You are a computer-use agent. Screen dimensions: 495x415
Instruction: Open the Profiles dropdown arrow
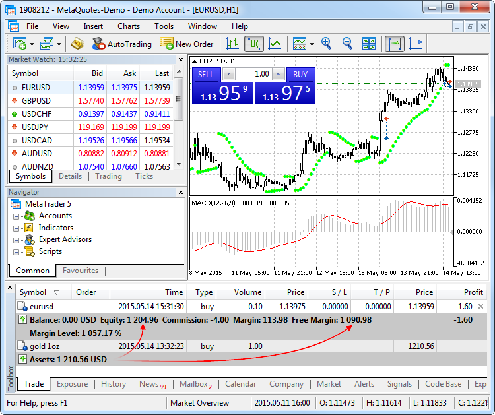59,44
